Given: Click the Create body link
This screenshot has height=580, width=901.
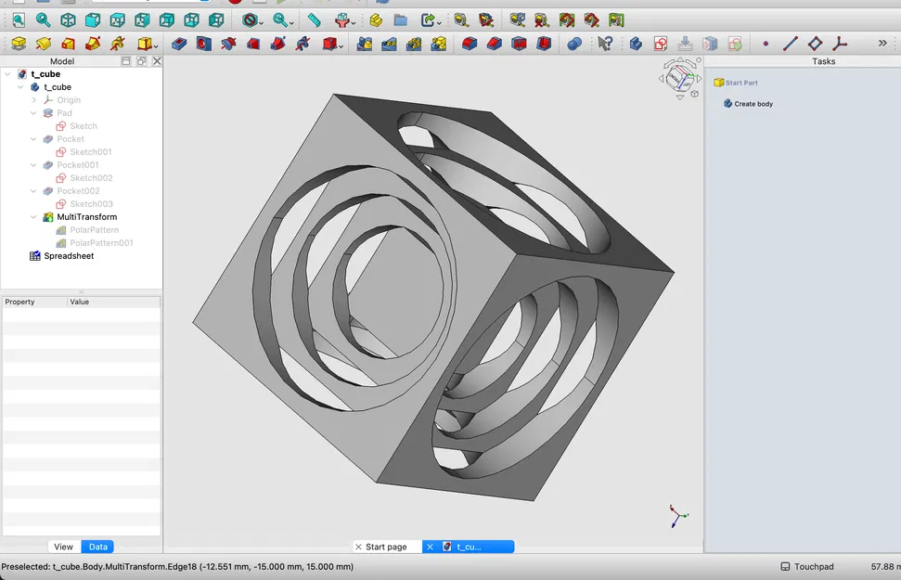Looking at the screenshot, I should pos(753,104).
